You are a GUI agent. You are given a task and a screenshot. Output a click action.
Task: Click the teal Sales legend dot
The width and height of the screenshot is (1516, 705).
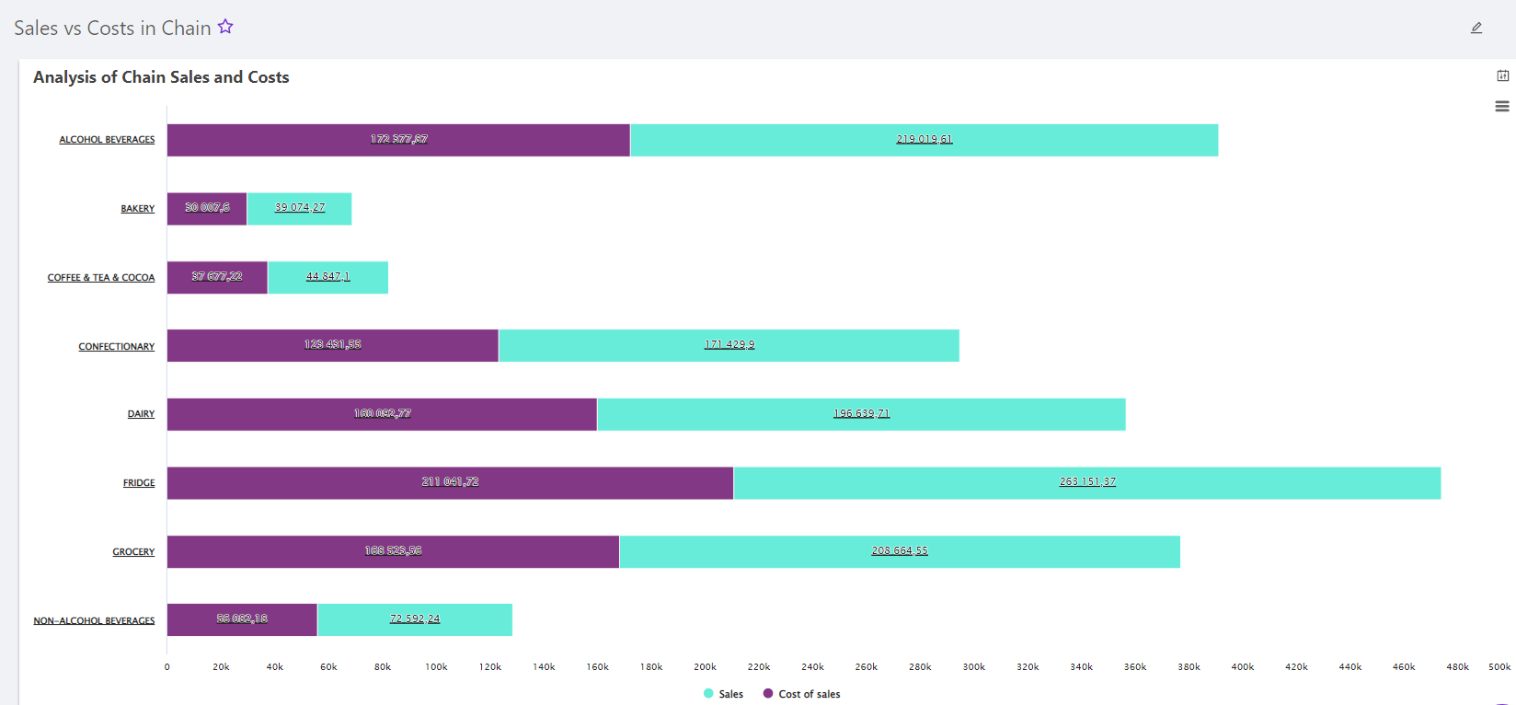click(708, 693)
